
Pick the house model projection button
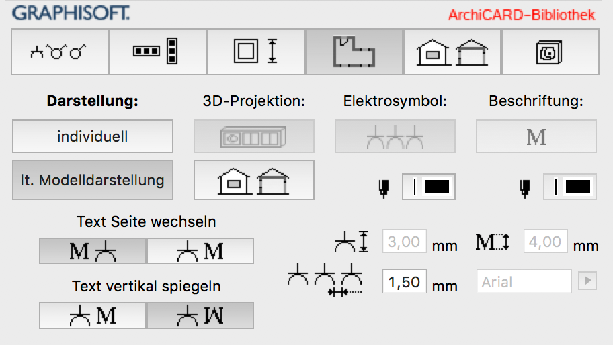pyautogui.click(x=254, y=180)
